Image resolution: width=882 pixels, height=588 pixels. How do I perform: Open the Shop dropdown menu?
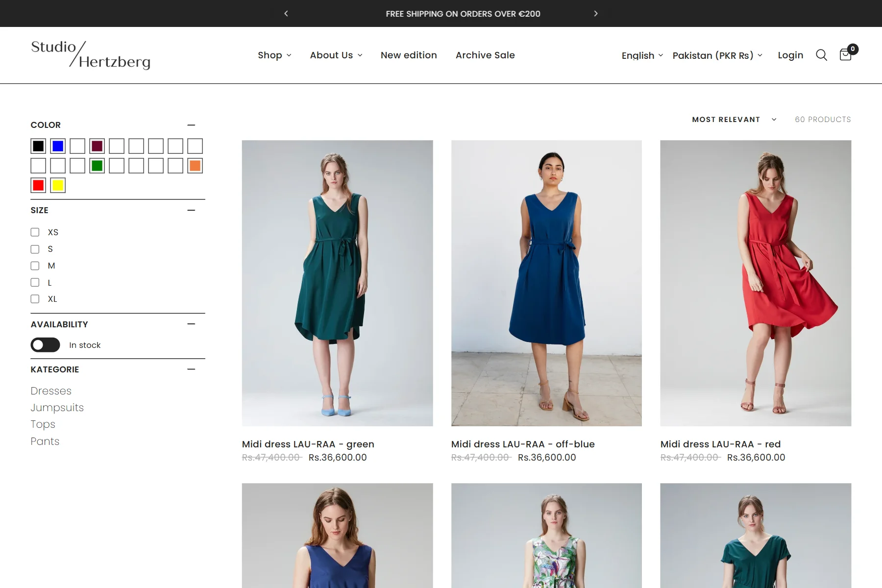274,55
